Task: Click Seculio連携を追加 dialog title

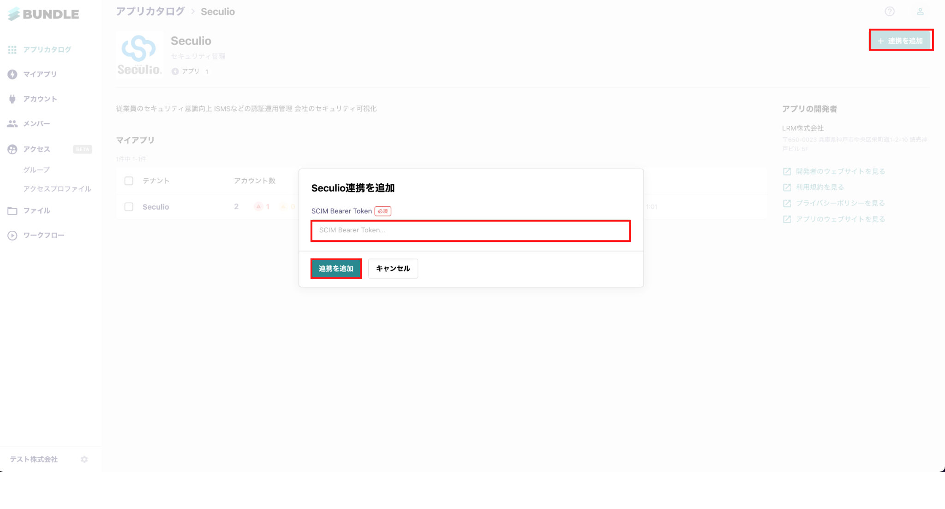Action: 353,188
